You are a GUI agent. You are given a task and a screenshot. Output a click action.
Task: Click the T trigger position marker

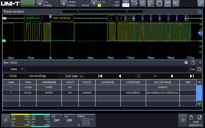click(x=50, y=16)
